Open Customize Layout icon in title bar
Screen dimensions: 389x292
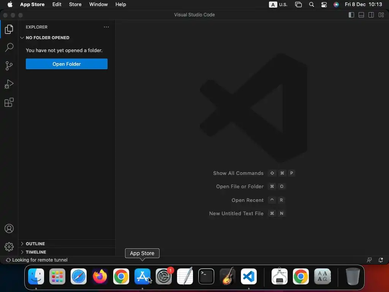(381, 15)
